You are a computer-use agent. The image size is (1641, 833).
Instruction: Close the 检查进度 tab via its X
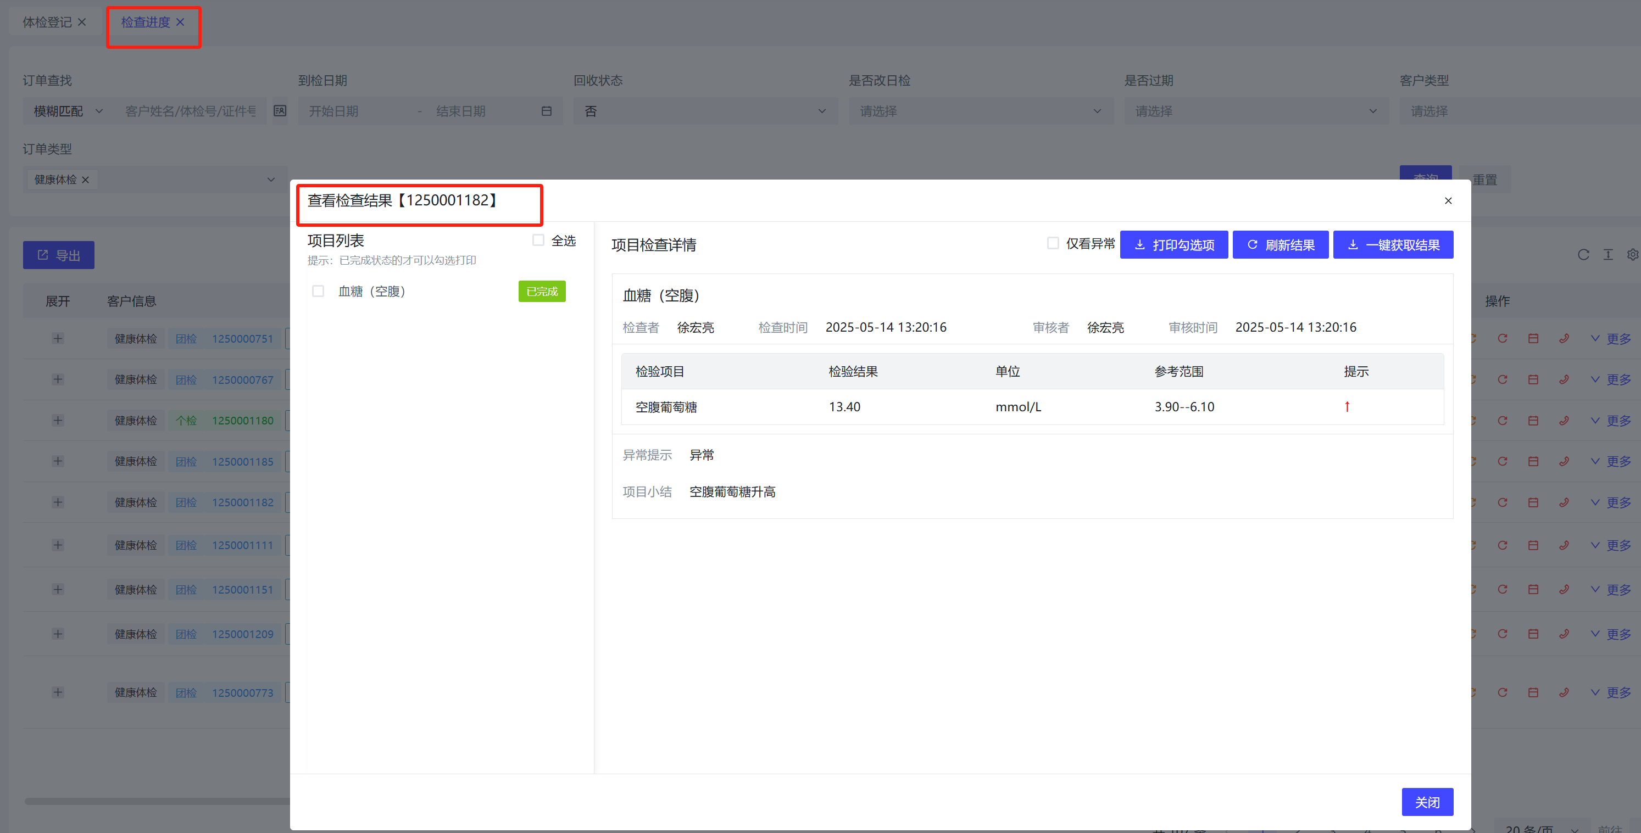[180, 23]
